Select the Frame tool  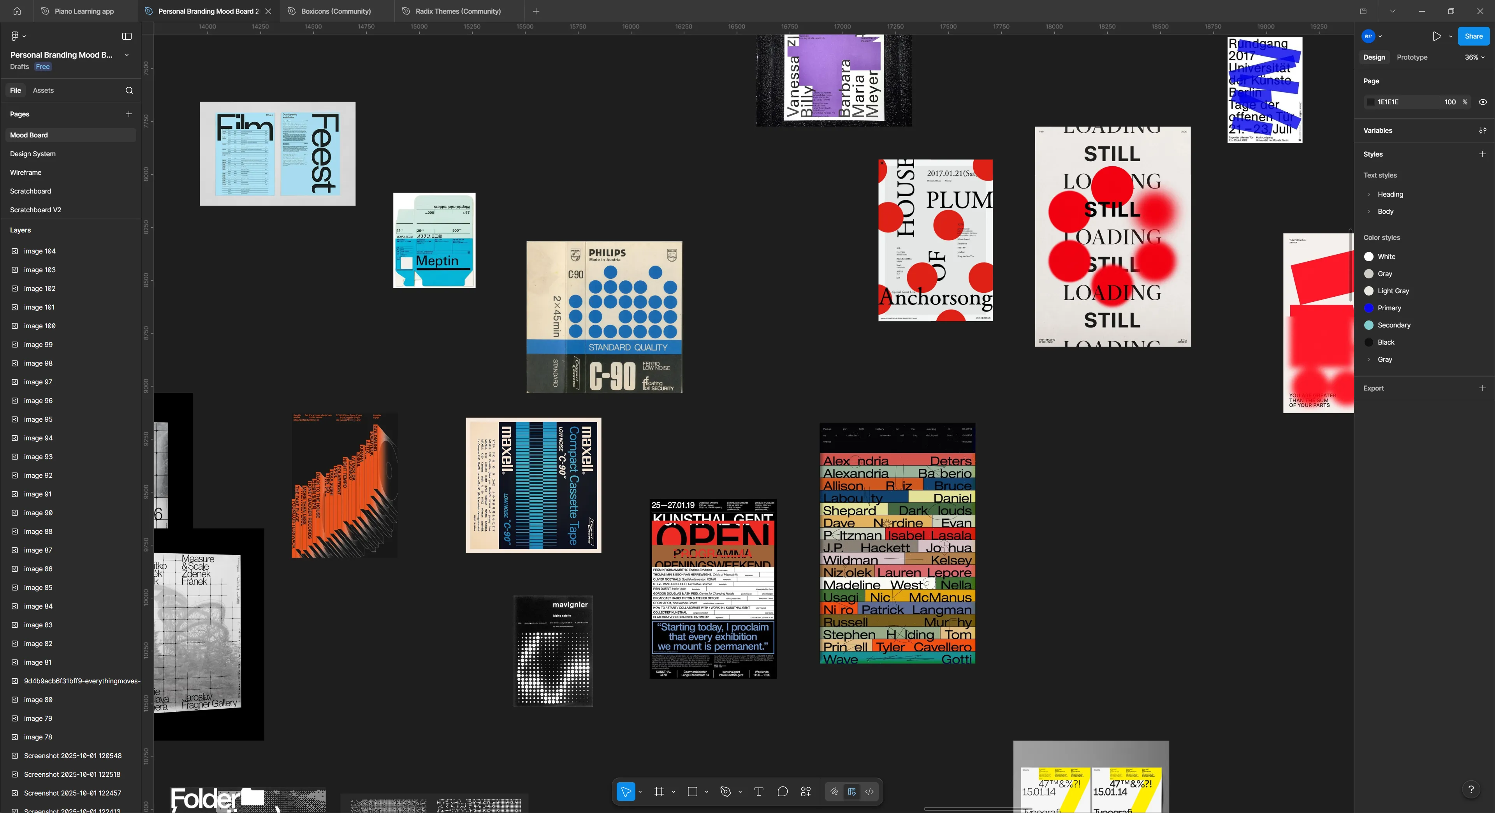tap(659, 791)
